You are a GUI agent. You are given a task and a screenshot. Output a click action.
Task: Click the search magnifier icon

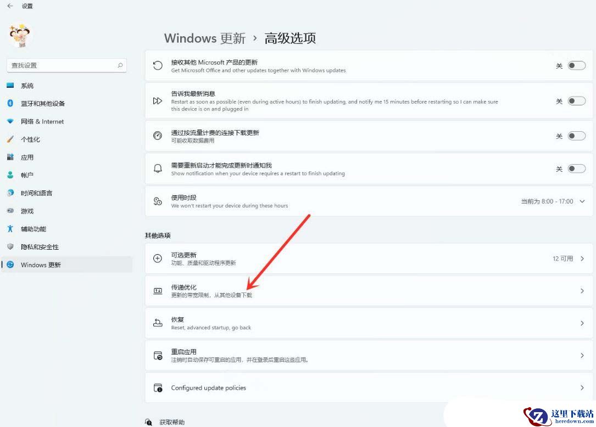click(120, 65)
